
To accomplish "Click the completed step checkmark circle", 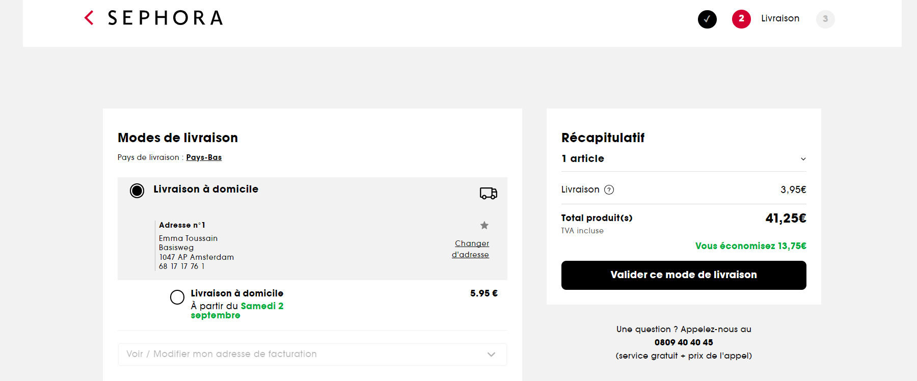I will (x=707, y=19).
